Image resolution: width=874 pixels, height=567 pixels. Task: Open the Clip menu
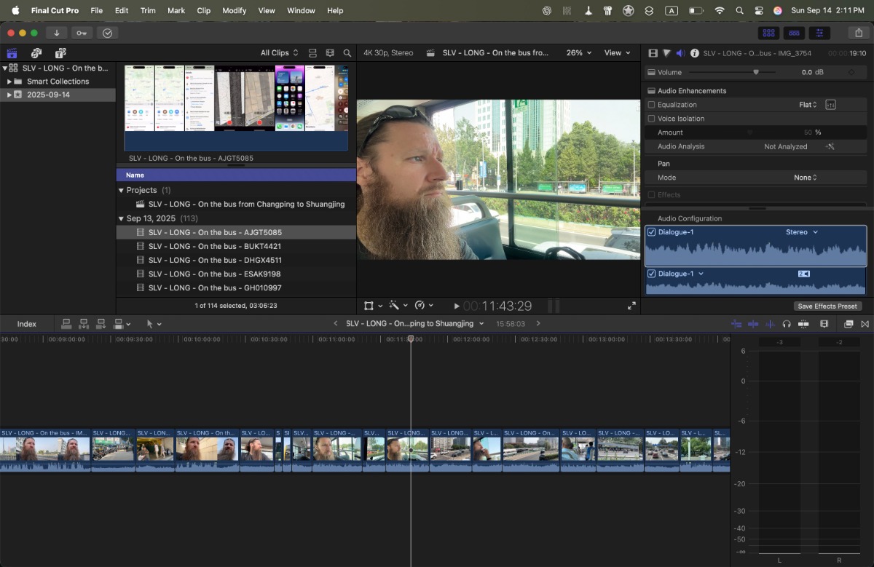(204, 11)
